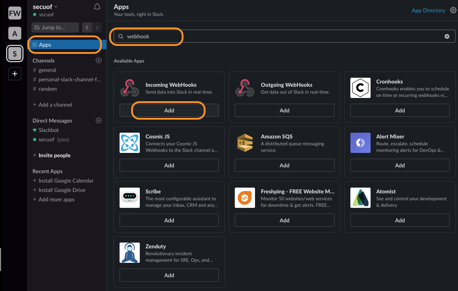The height and width of the screenshot is (291, 458).
Task: Click the Direct Messages section header
Action: click(52, 121)
